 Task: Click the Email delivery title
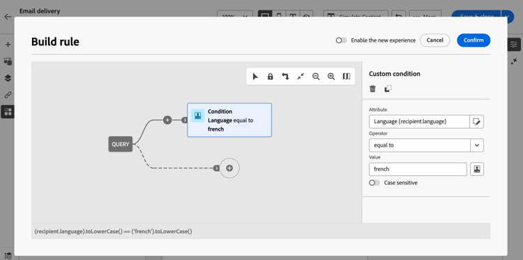coord(40,11)
